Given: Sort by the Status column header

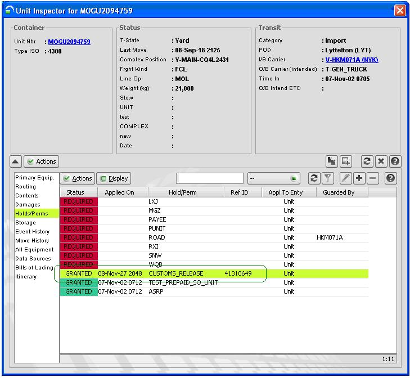Looking at the screenshot, I should [x=79, y=192].
